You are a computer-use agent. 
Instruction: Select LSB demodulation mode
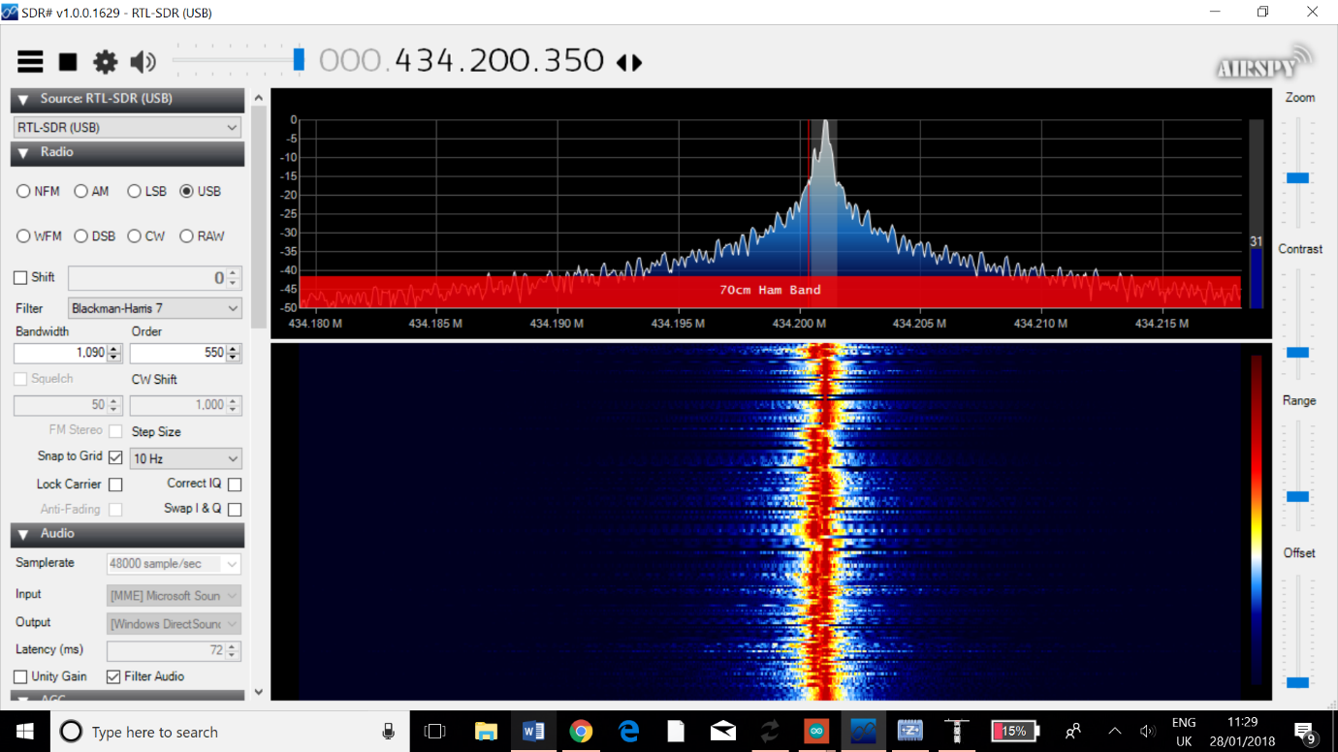click(134, 192)
